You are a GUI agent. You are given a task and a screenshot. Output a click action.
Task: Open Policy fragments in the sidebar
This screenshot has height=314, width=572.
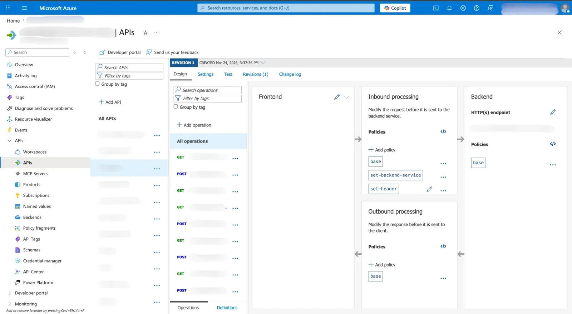click(39, 228)
